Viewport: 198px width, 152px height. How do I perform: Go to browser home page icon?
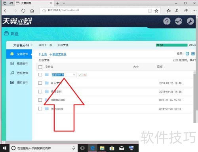pos(32,11)
